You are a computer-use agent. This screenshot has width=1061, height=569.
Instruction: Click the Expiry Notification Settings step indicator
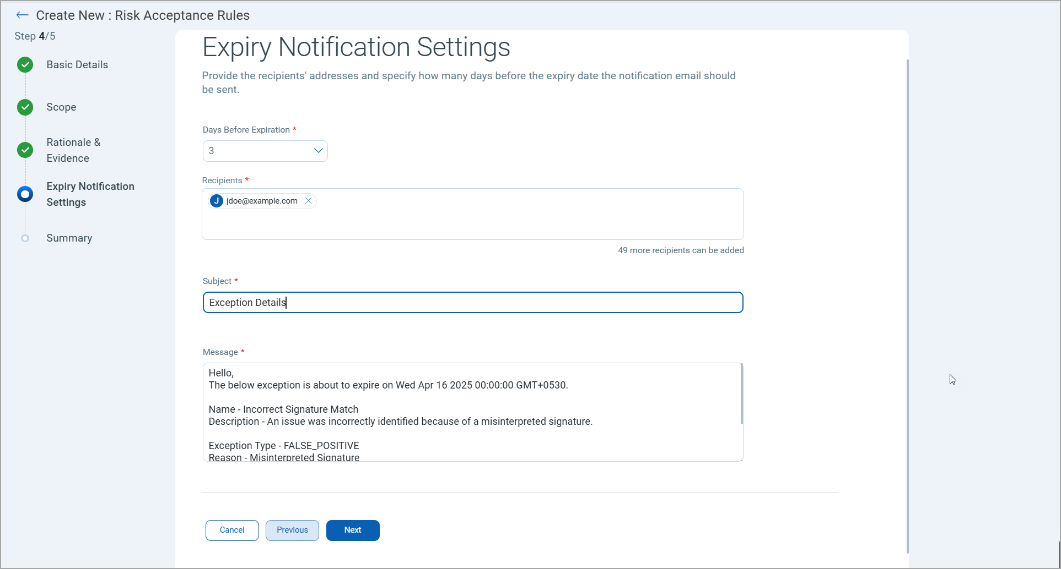25,194
